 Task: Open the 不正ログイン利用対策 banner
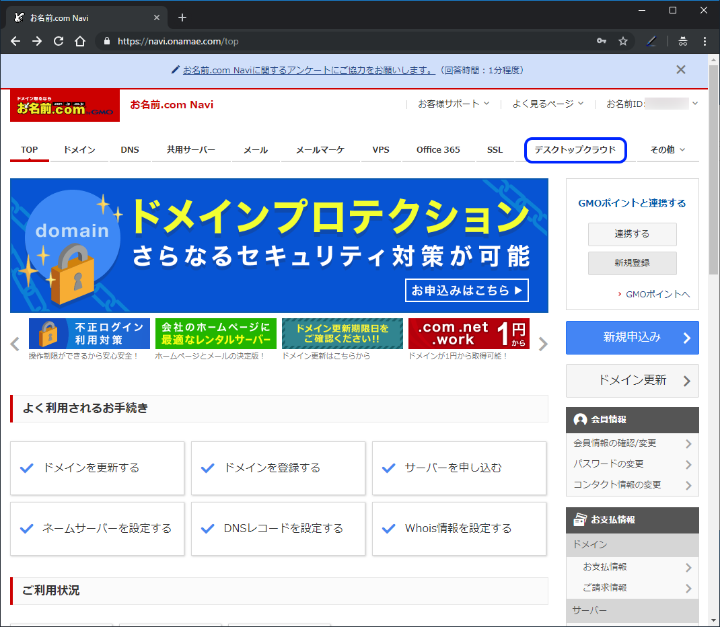(x=89, y=334)
